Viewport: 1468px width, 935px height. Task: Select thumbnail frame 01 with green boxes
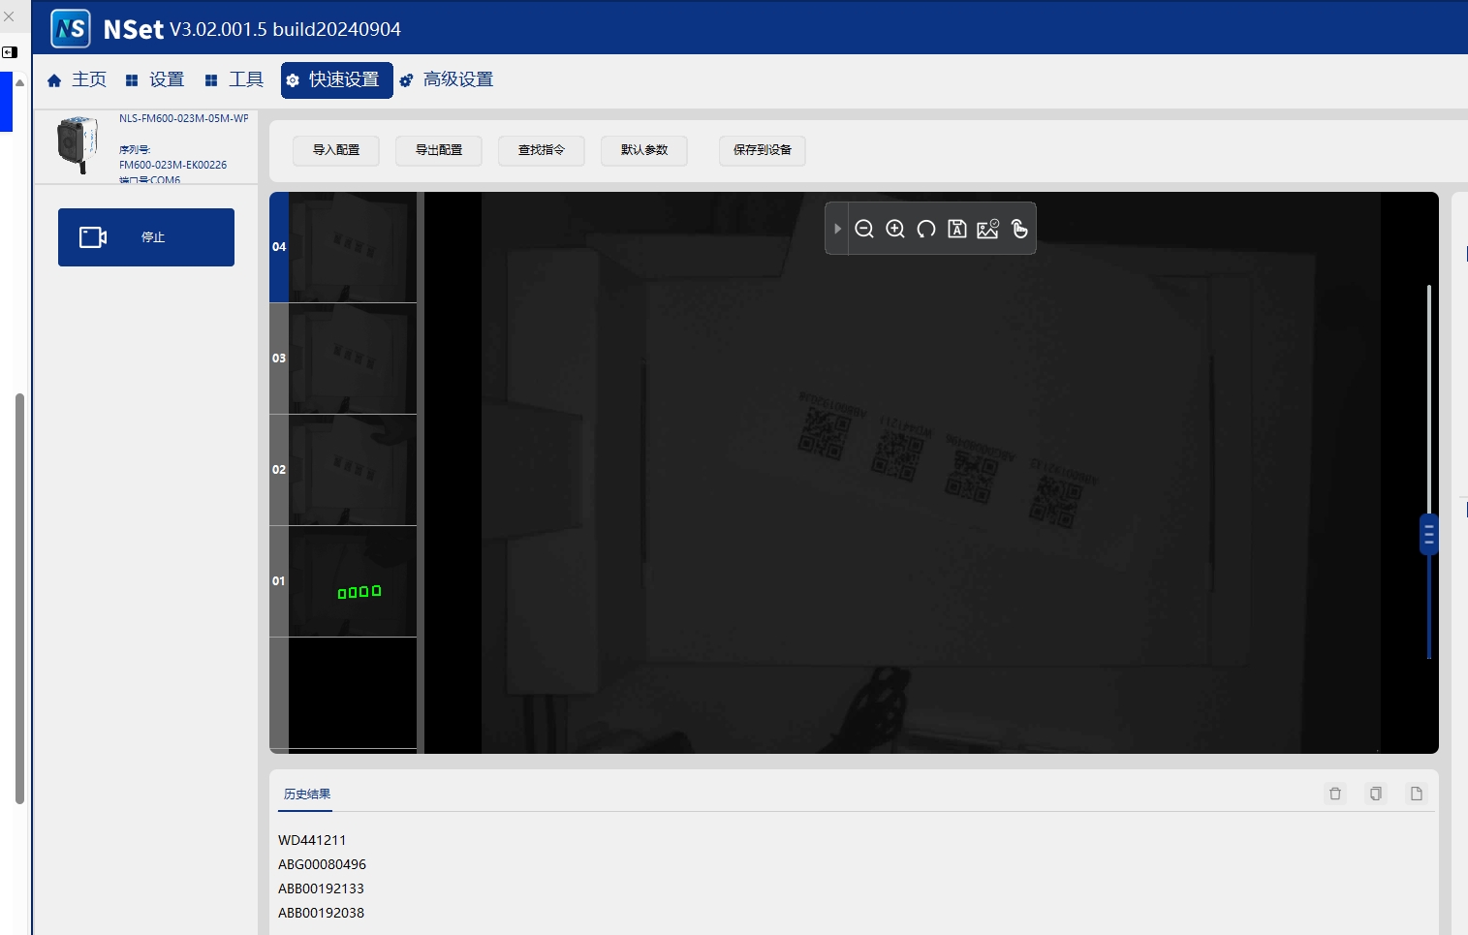(x=343, y=581)
